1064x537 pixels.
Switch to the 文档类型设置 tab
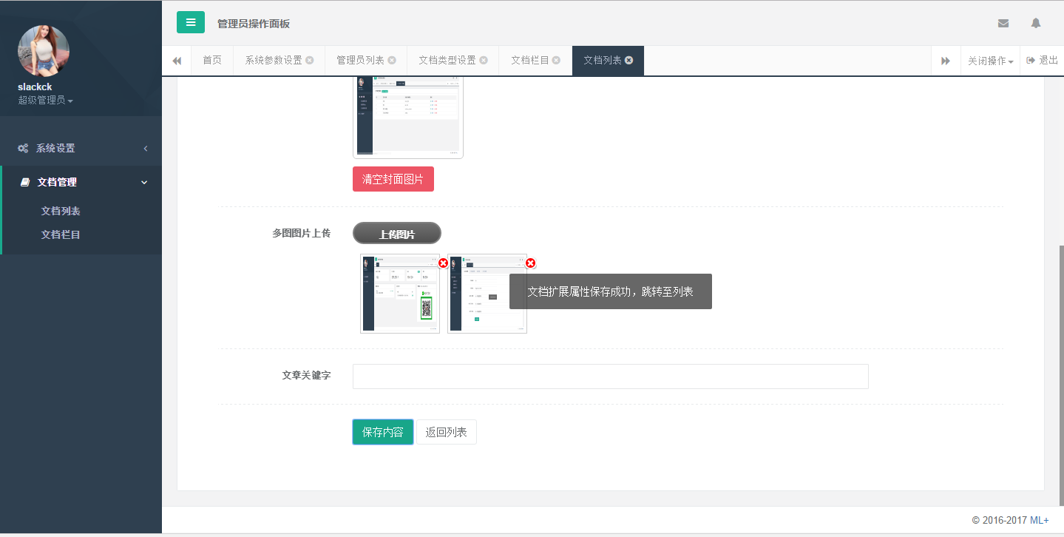pos(447,61)
